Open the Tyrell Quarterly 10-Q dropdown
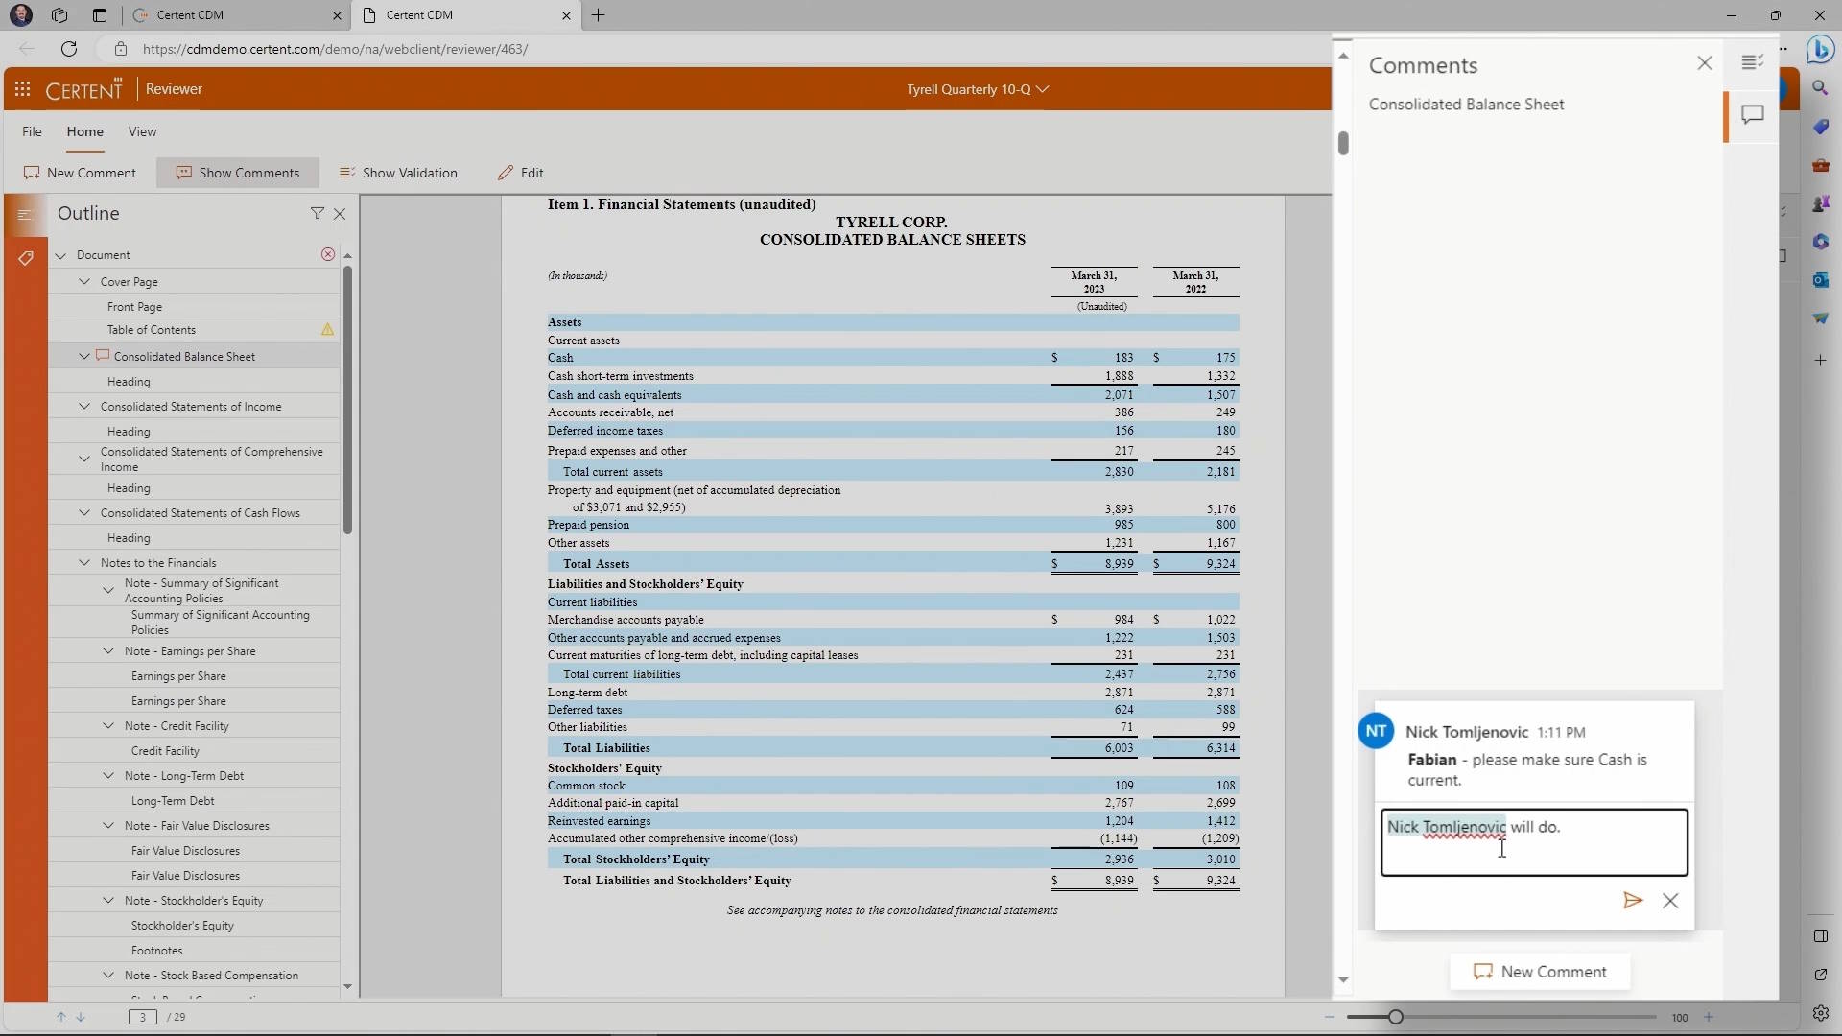The height and width of the screenshot is (1036, 1842). [977, 89]
